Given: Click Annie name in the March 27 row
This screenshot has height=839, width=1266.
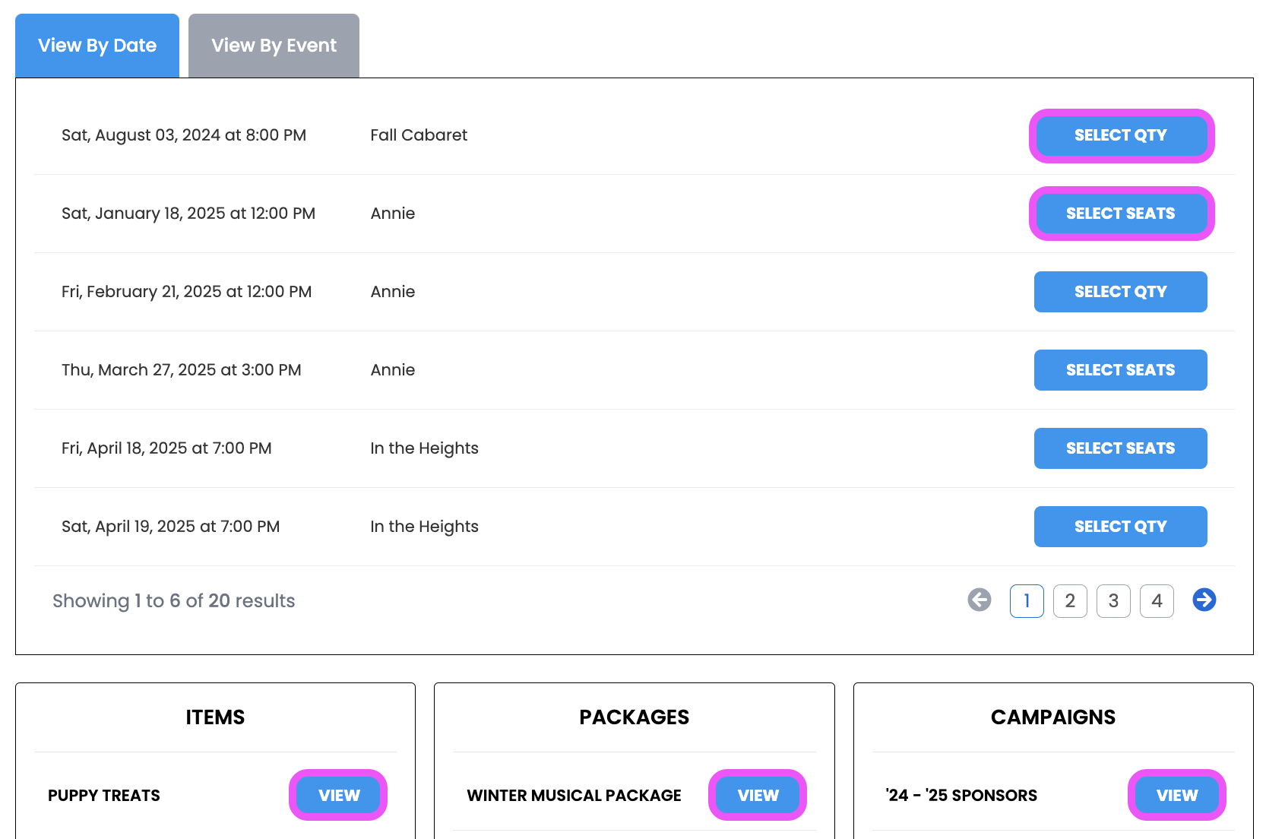Looking at the screenshot, I should (x=393, y=370).
